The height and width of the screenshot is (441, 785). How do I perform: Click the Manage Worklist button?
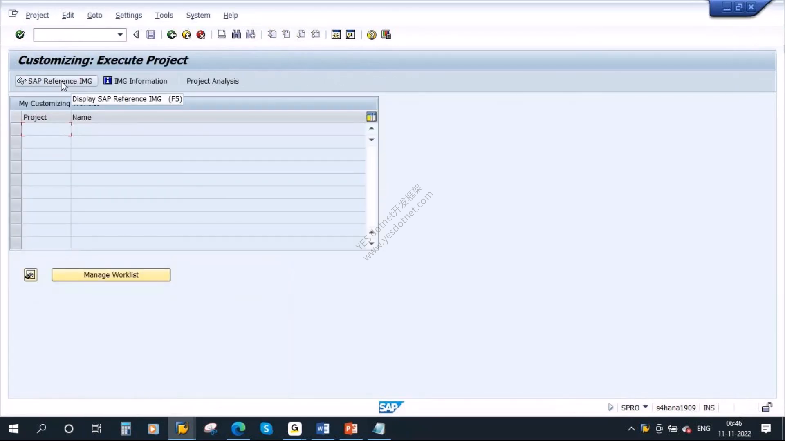point(111,275)
